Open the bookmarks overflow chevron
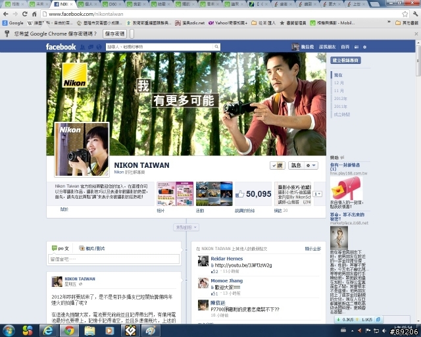 [389, 22]
